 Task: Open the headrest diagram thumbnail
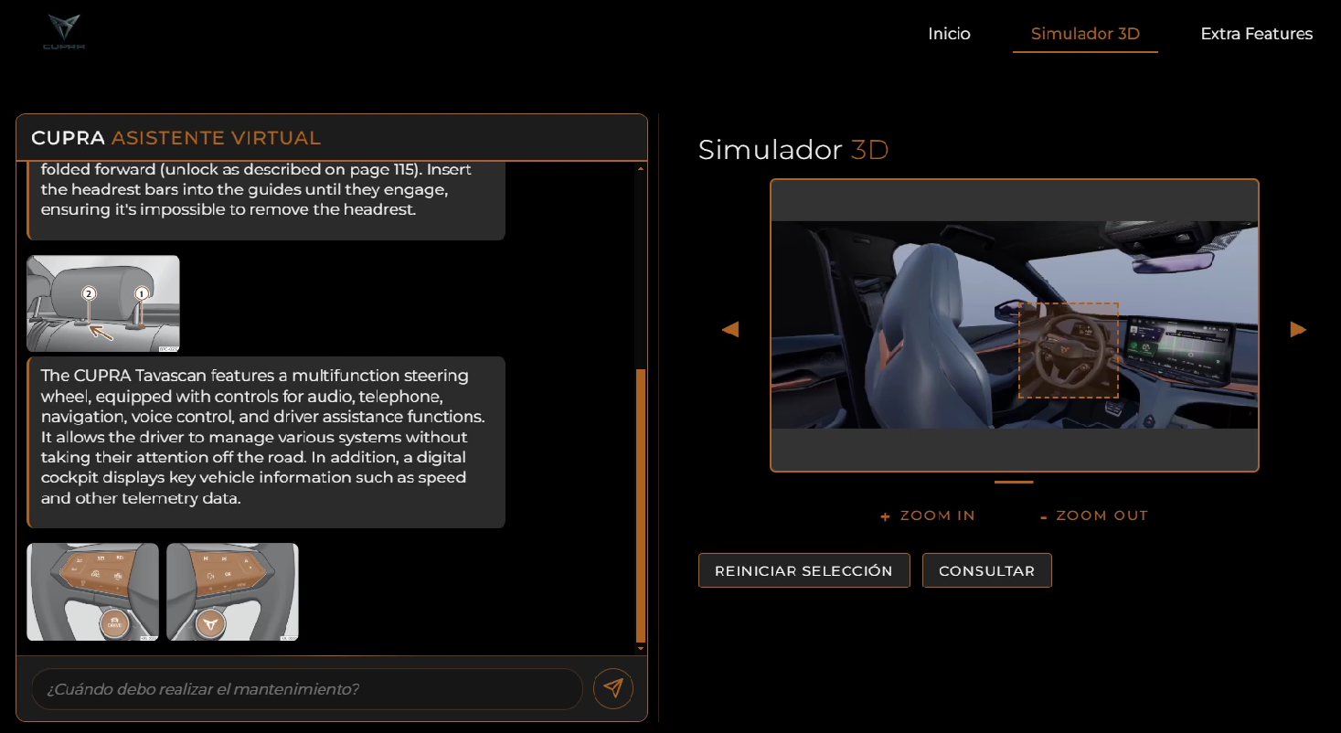pyautogui.click(x=103, y=303)
